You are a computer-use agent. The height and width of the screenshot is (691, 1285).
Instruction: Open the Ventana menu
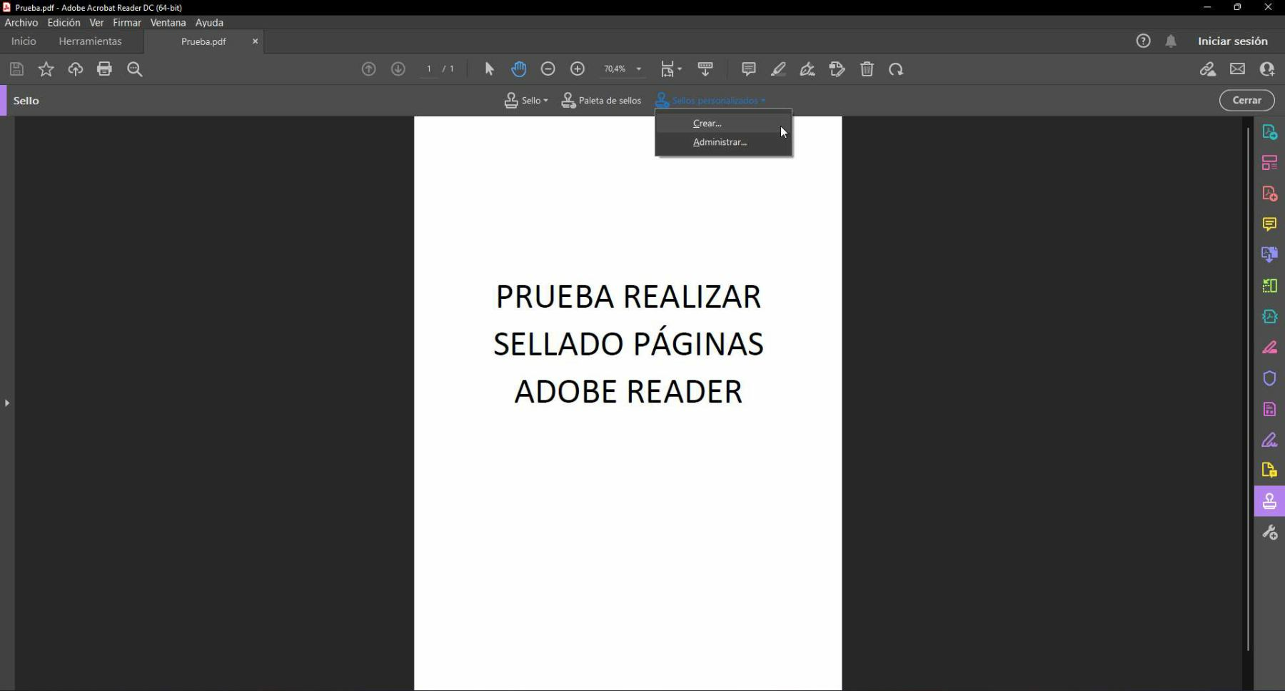point(168,23)
